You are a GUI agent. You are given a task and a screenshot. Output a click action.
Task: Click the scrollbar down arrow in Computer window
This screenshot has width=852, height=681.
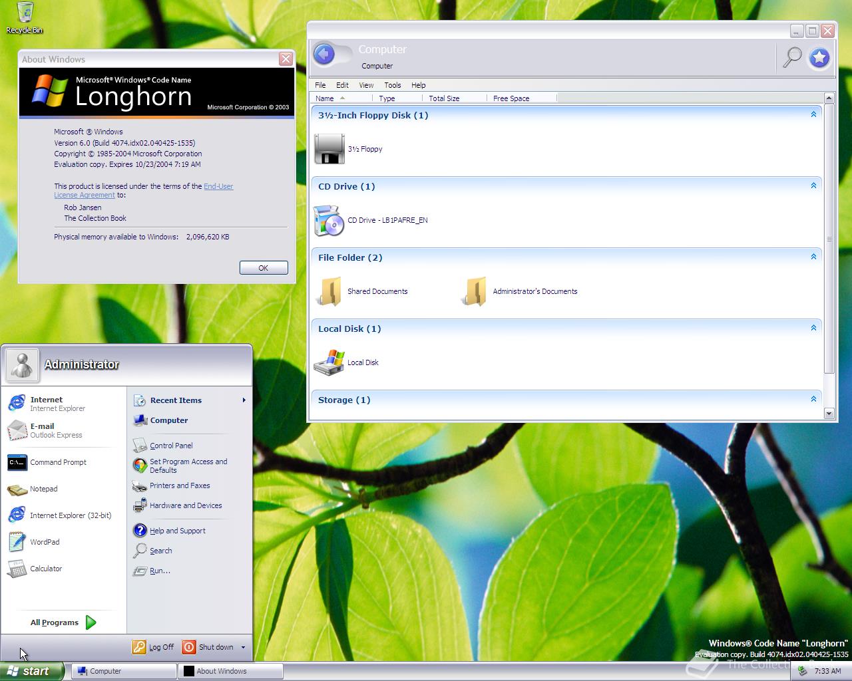tap(829, 413)
